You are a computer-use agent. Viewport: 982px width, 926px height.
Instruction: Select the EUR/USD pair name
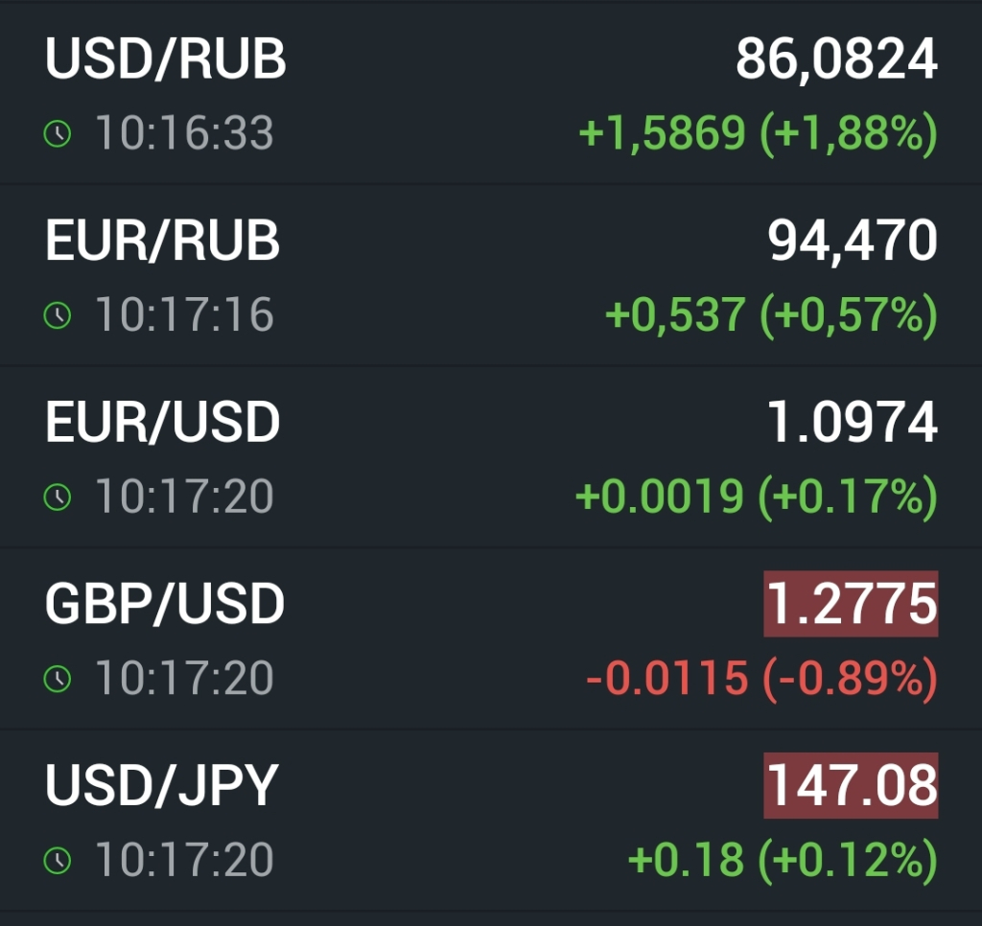[162, 422]
